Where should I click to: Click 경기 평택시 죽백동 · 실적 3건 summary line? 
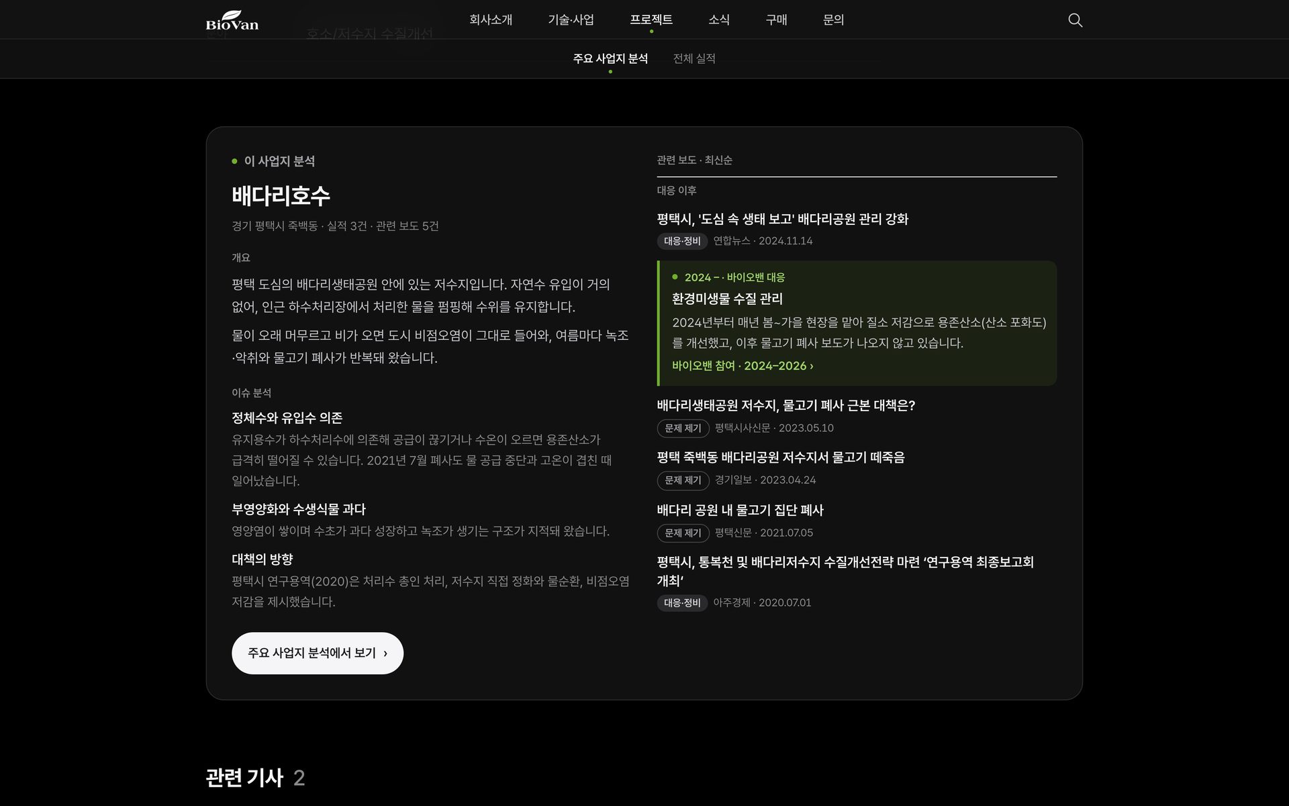click(335, 226)
